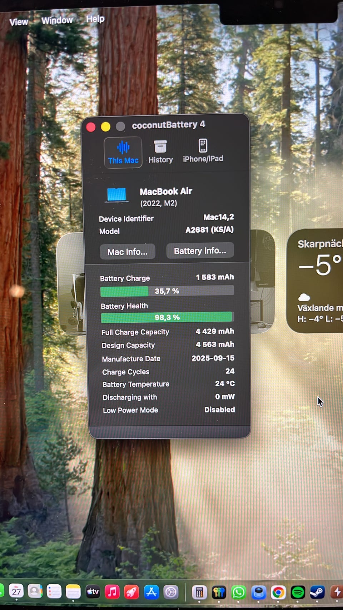343x610 pixels.
Task: Open Spotify from the Dock
Action: 298,592
